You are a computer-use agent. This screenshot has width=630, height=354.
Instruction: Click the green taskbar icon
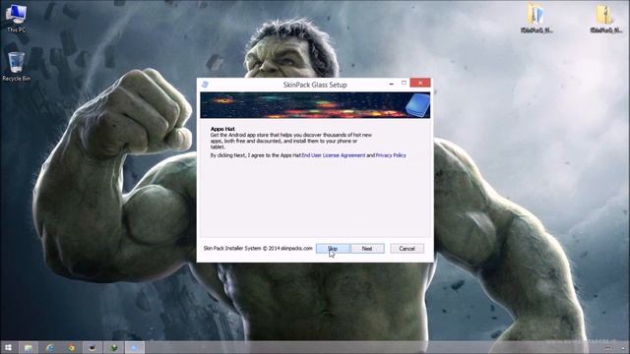[x=114, y=347]
